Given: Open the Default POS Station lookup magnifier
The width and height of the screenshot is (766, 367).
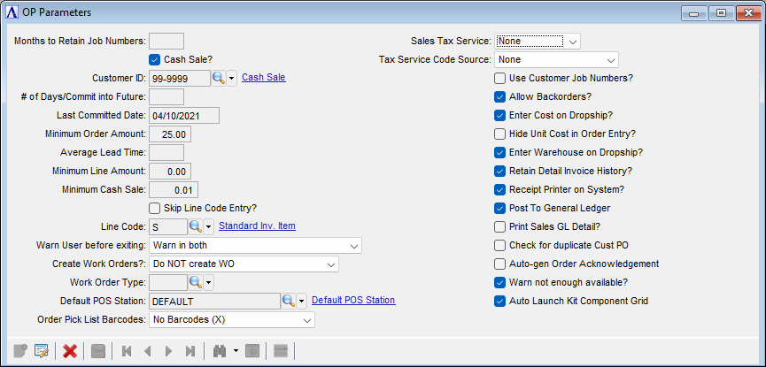Looking at the screenshot, I should tap(288, 301).
